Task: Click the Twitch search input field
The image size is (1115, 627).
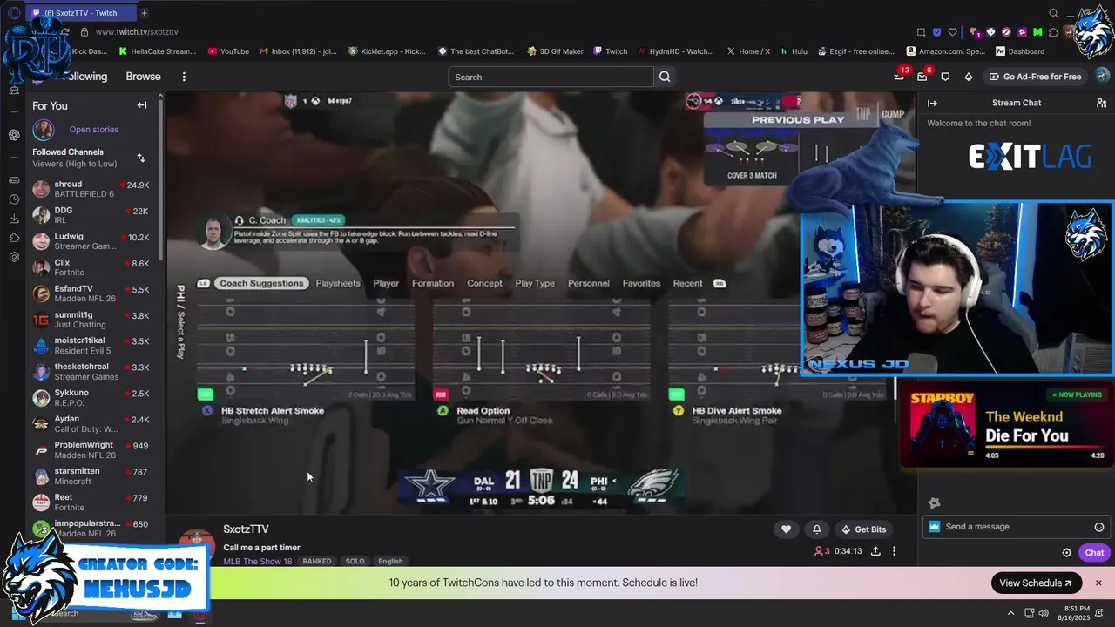Action: click(551, 77)
